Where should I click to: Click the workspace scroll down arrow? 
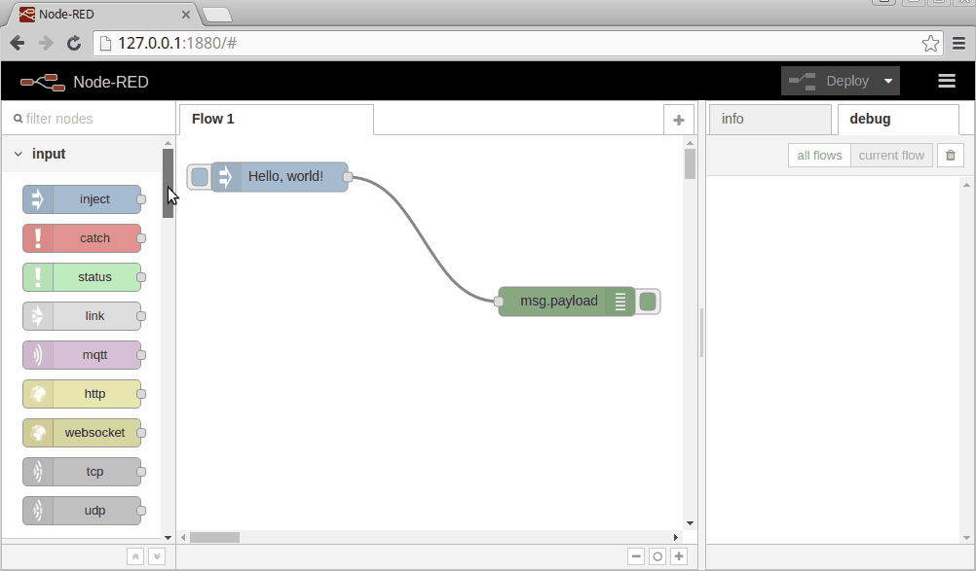[x=690, y=523]
